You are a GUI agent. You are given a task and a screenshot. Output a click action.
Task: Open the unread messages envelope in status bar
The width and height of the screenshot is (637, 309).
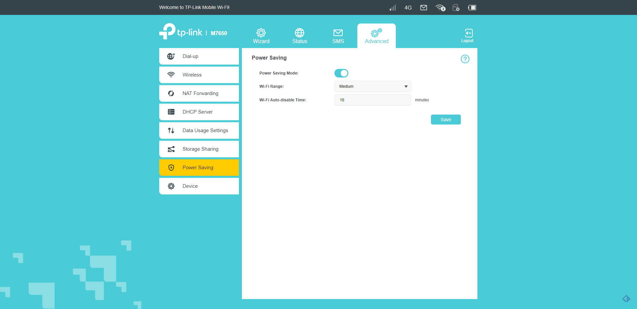coord(424,8)
